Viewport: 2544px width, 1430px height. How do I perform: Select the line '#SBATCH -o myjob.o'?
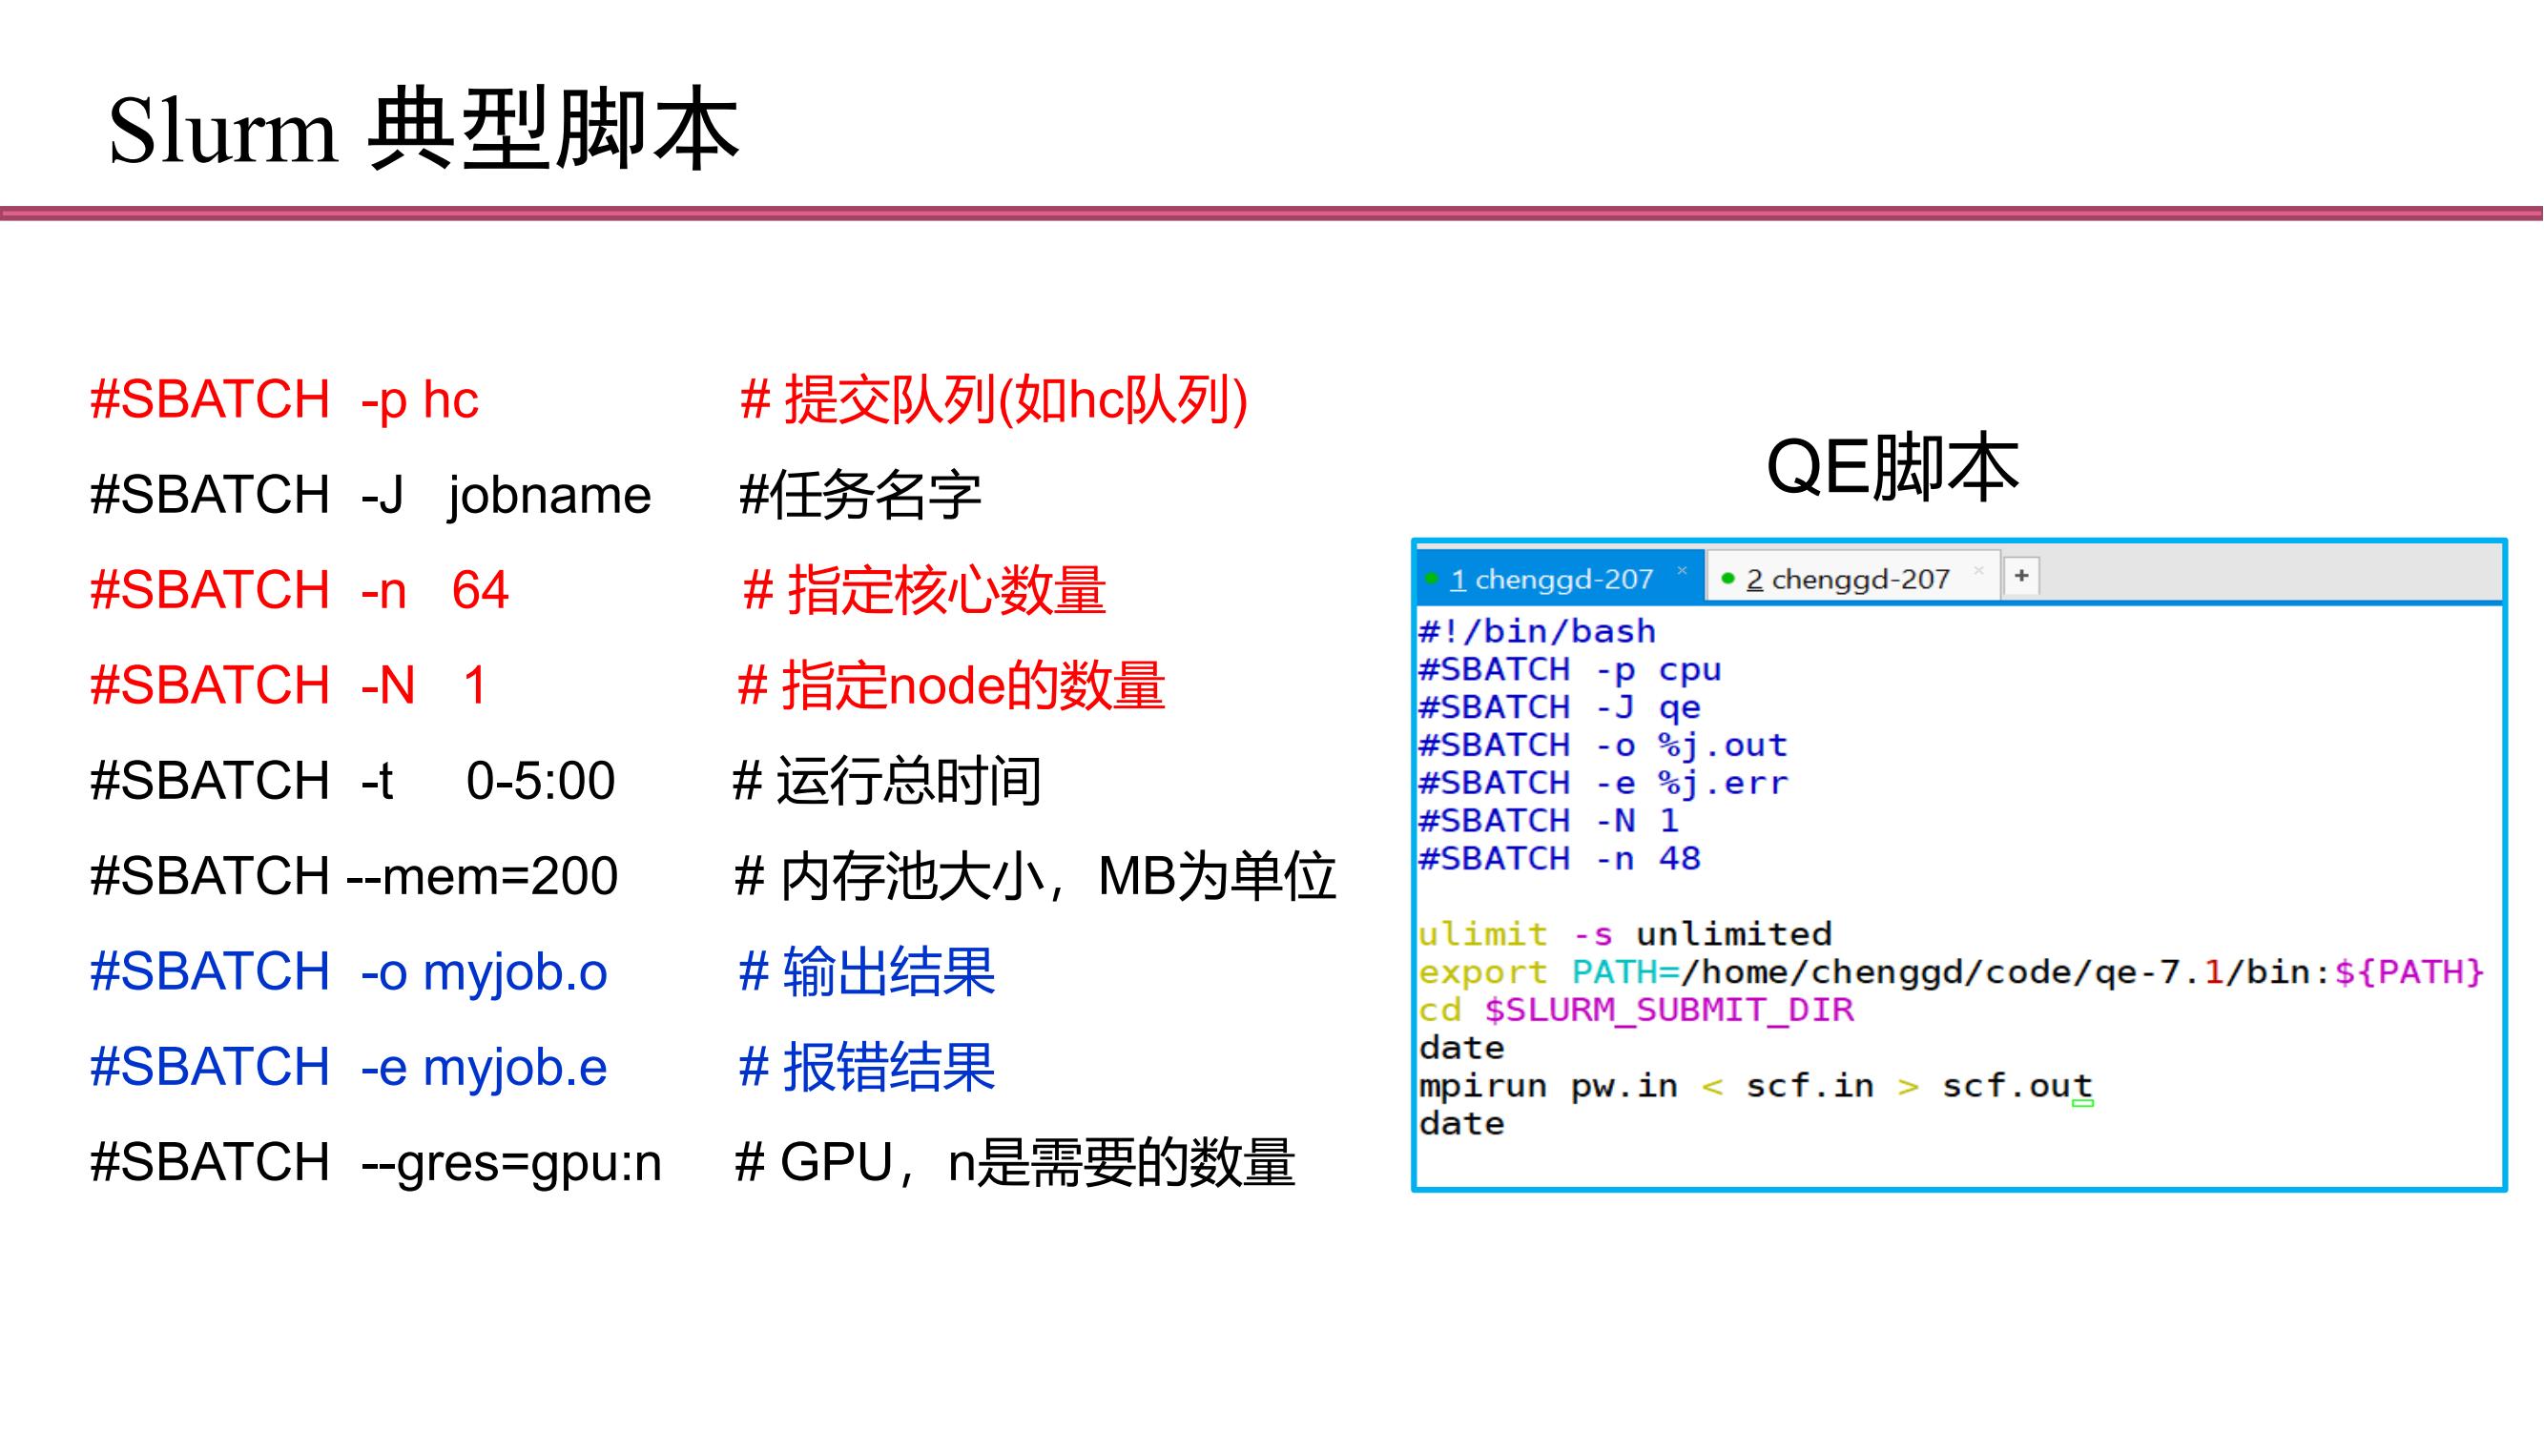[x=348, y=971]
